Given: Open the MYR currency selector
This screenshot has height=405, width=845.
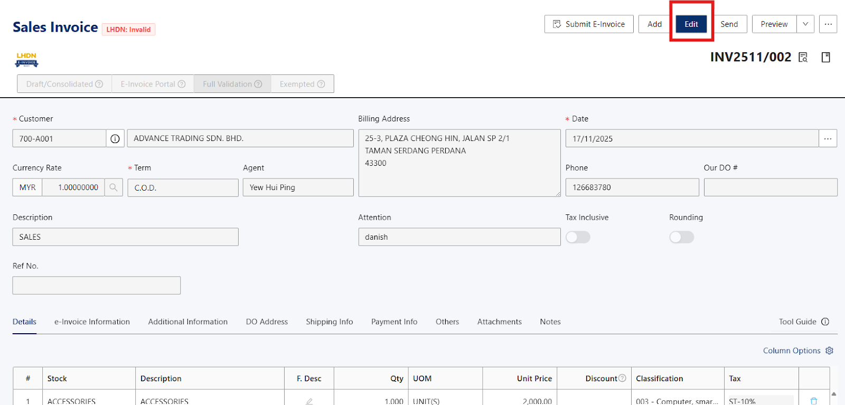Looking at the screenshot, I should point(27,187).
